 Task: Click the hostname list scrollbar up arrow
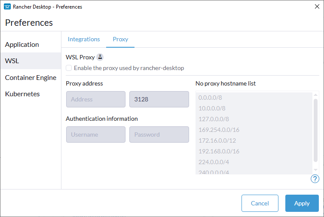click(x=316, y=95)
